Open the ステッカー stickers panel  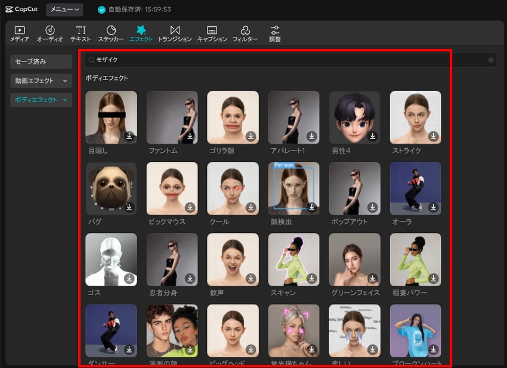coord(111,33)
